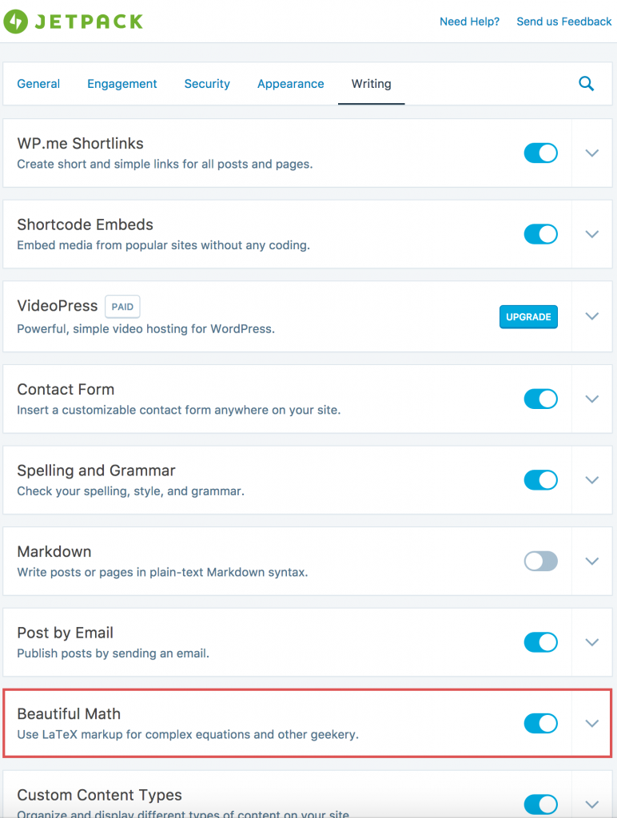Disable the WP.me Shortlinks toggle
617x818 pixels.
pos(540,153)
